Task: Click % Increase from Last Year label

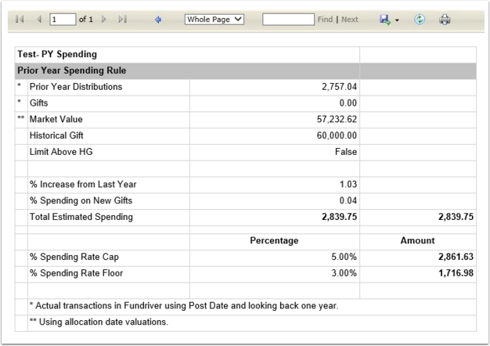Action: [x=83, y=185]
